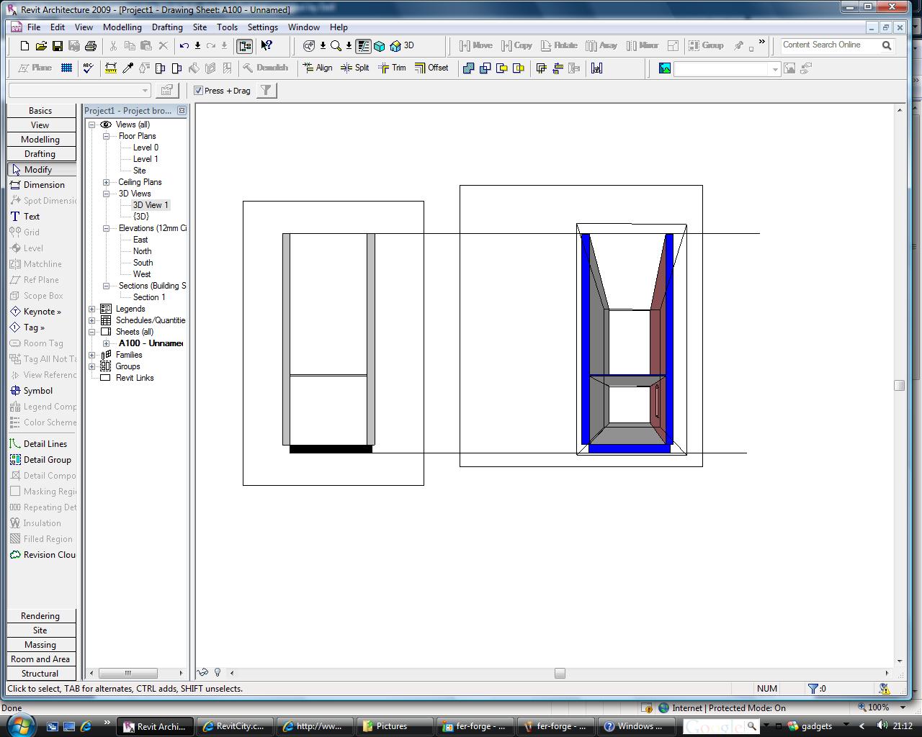Screen dimensions: 922x737
Task: Expand the Ceiling Plans tree node
Action: 107,182
